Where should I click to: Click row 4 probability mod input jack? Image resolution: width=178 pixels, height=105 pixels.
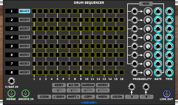[x=135, y=37]
